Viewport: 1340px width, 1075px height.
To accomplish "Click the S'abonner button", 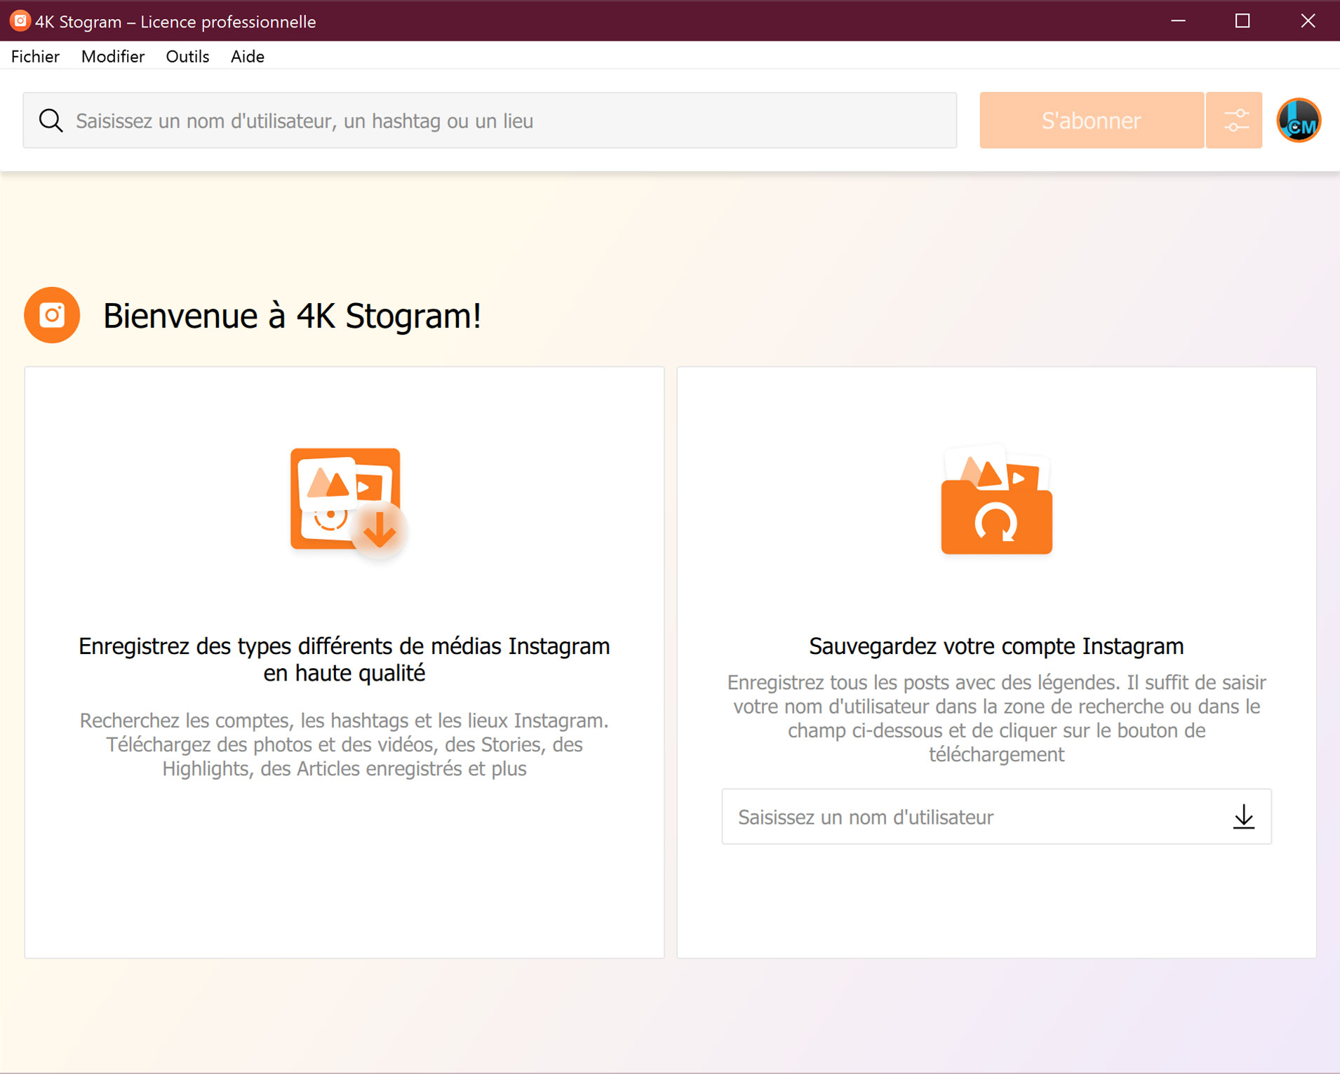I will (1092, 121).
